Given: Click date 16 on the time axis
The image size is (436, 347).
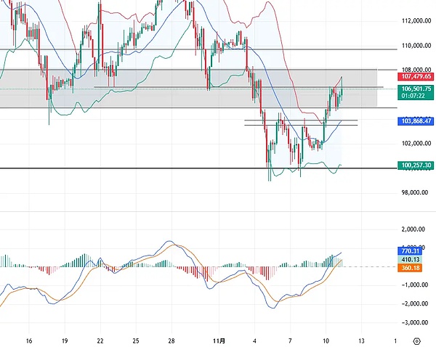Looking at the screenshot, I should (29, 340).
